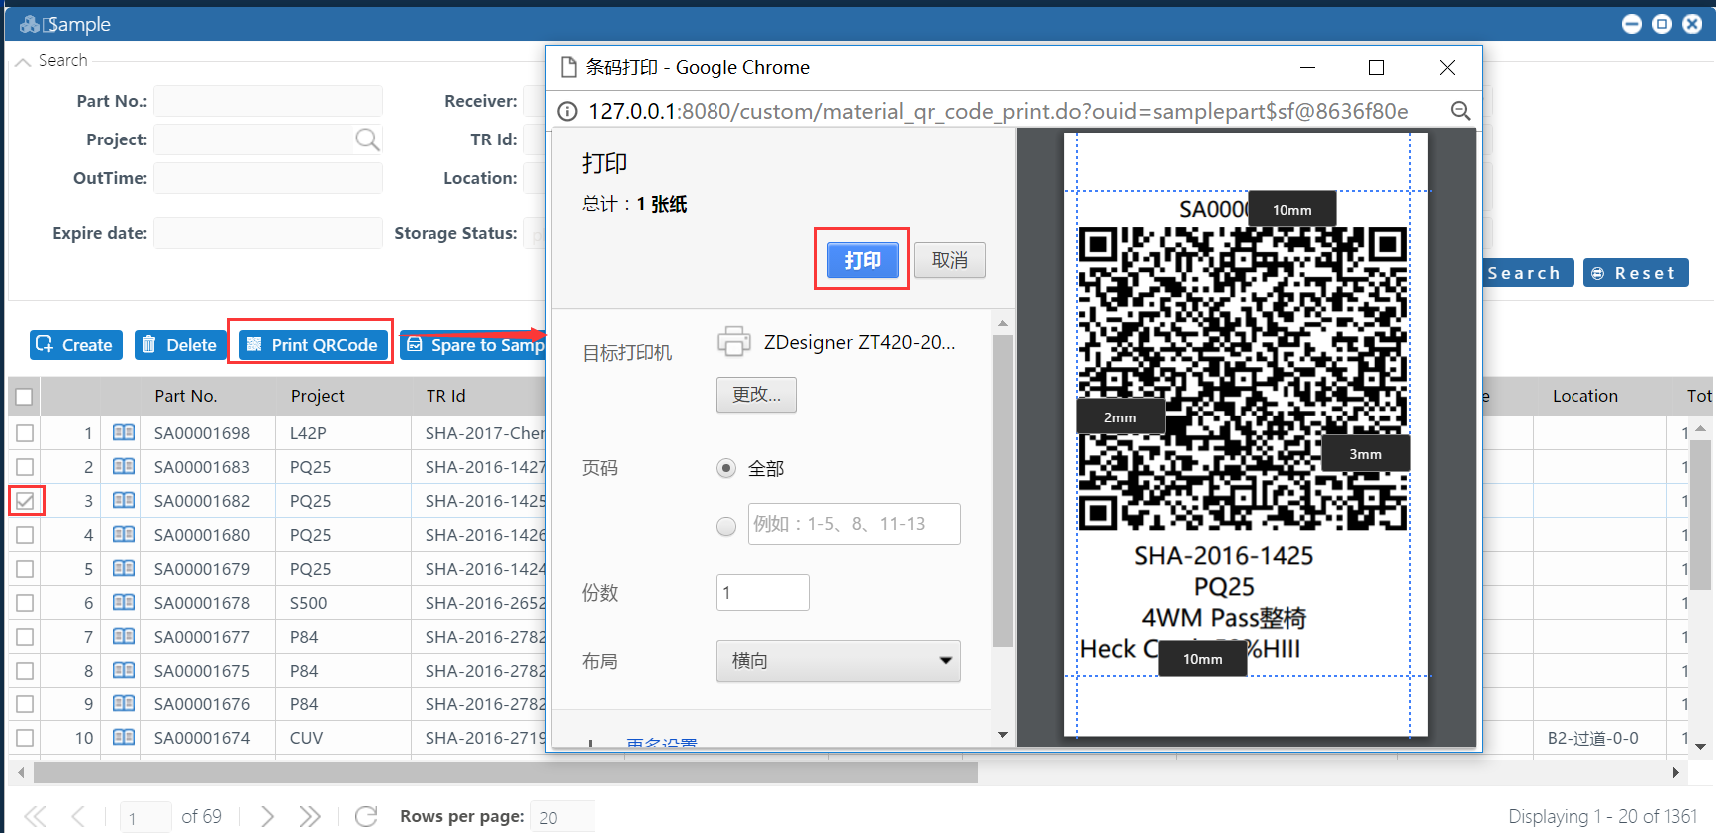The image size is (1716, 833).
Task: Open detail book icon for SA00001680
Action: point(124,535)
